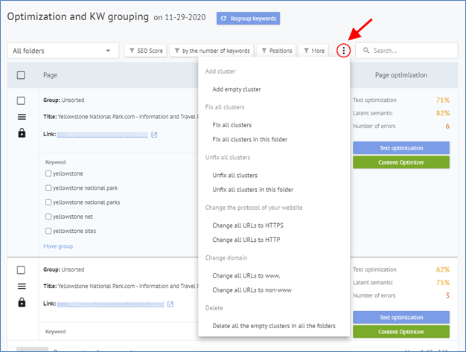Toggle the select-all checkbox in Page header

coord(21,75)
